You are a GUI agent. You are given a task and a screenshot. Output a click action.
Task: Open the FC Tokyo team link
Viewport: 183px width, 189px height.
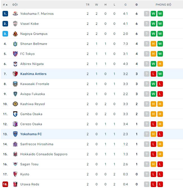pyautogui.click(x=27, y=54)
